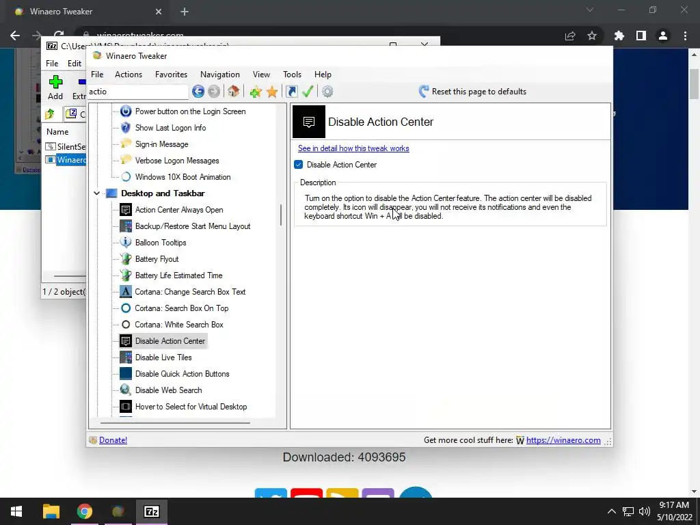Switch to Chrome from the taskbar
The height and width of the screenshot is (525, 700).
point(84,511)
